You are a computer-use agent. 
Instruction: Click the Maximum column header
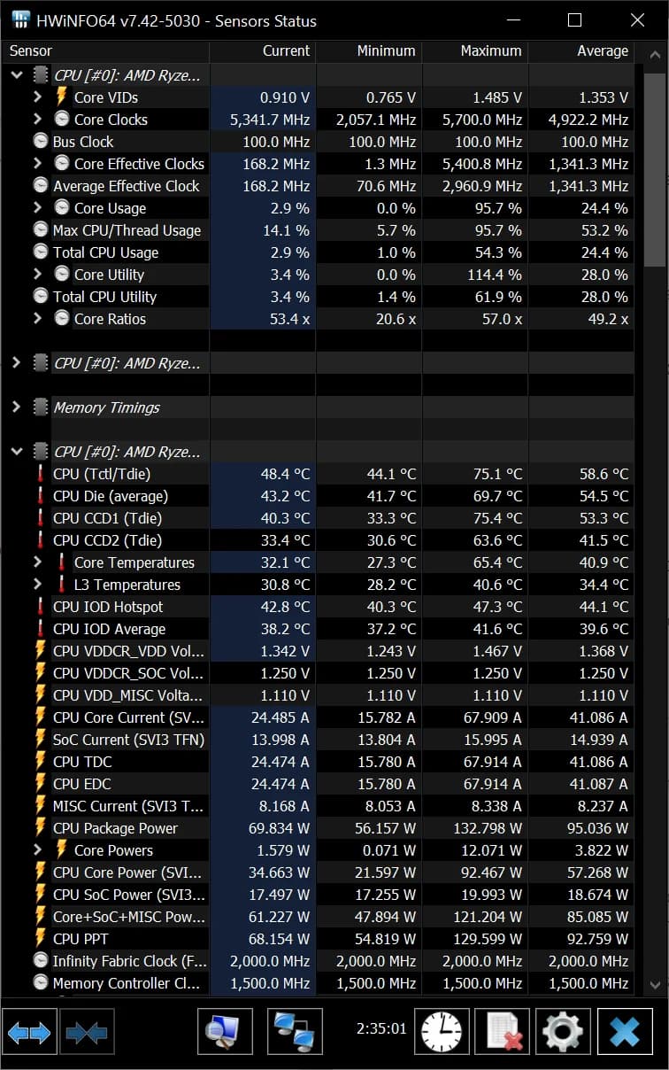475,51
